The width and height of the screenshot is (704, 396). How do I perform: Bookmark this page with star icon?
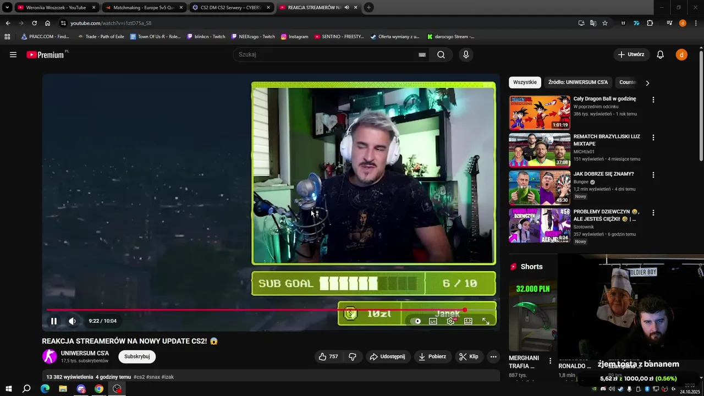[x=605, y=23]
